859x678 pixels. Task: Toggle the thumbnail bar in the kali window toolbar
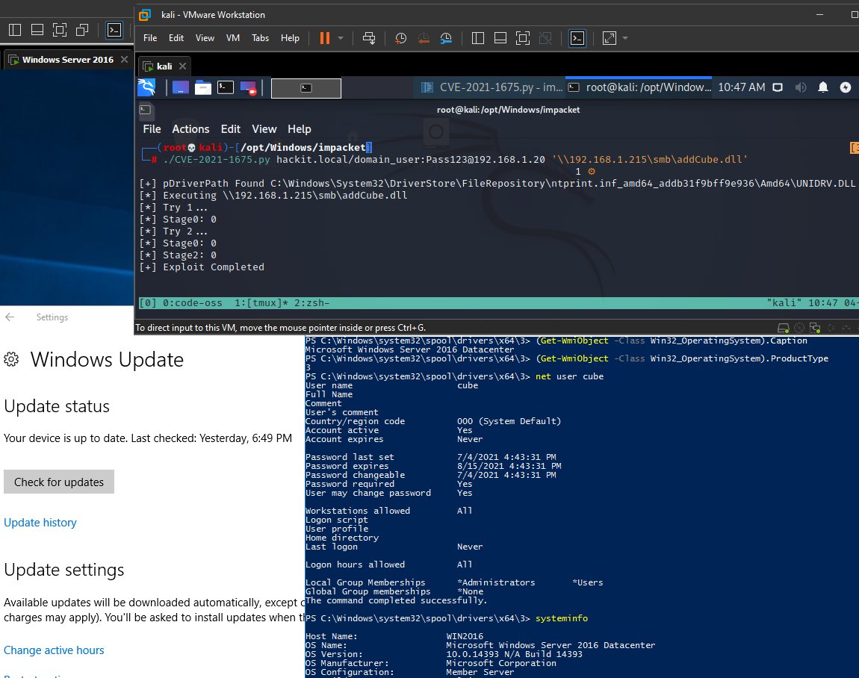coord(500,38)
